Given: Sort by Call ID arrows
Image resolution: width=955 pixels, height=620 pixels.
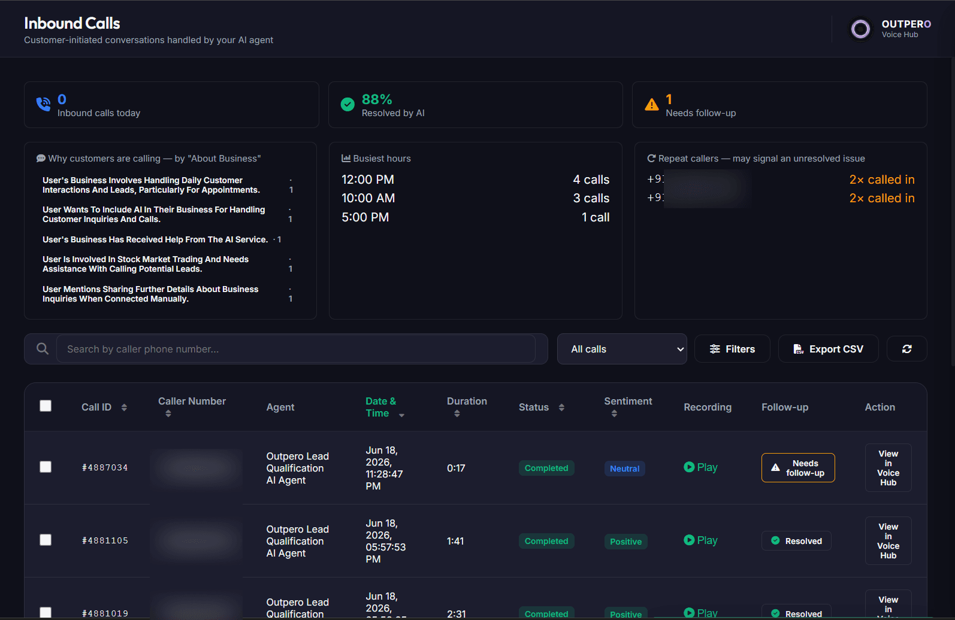Looking at the screenshot, I should pyautogui.click(x=124, y=408).
